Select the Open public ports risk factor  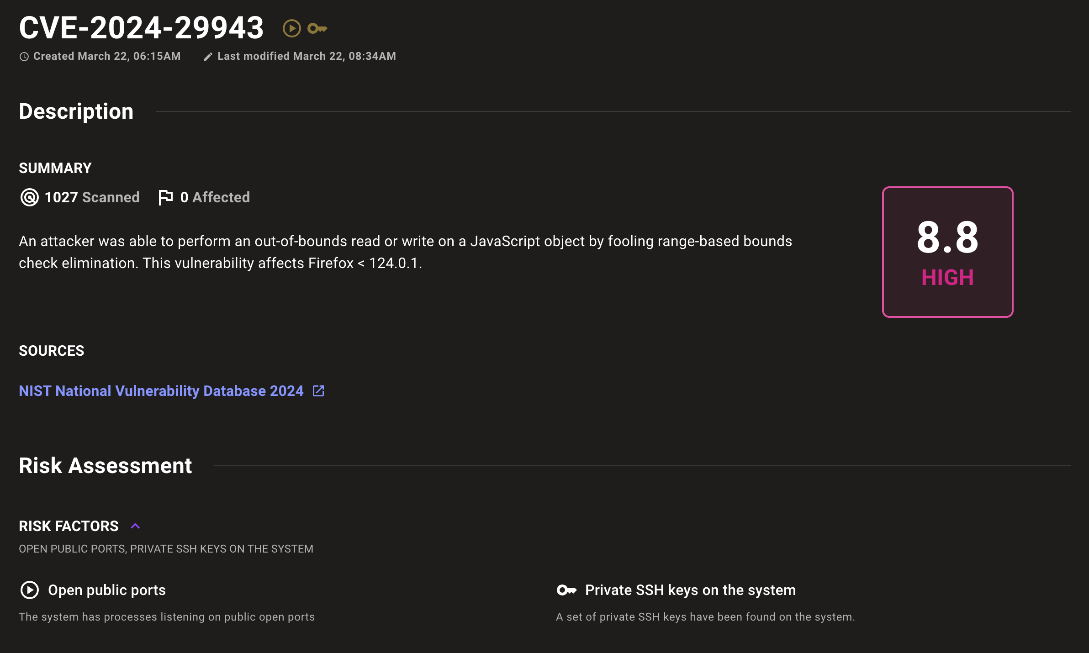tap(107, 590)
